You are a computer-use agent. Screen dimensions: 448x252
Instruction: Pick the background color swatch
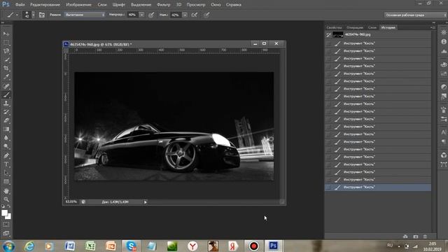8,217
